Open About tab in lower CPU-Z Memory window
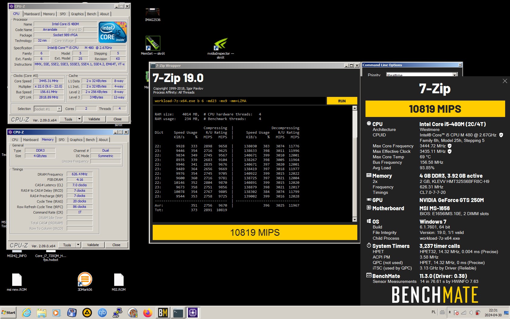 tap(103, 140)
